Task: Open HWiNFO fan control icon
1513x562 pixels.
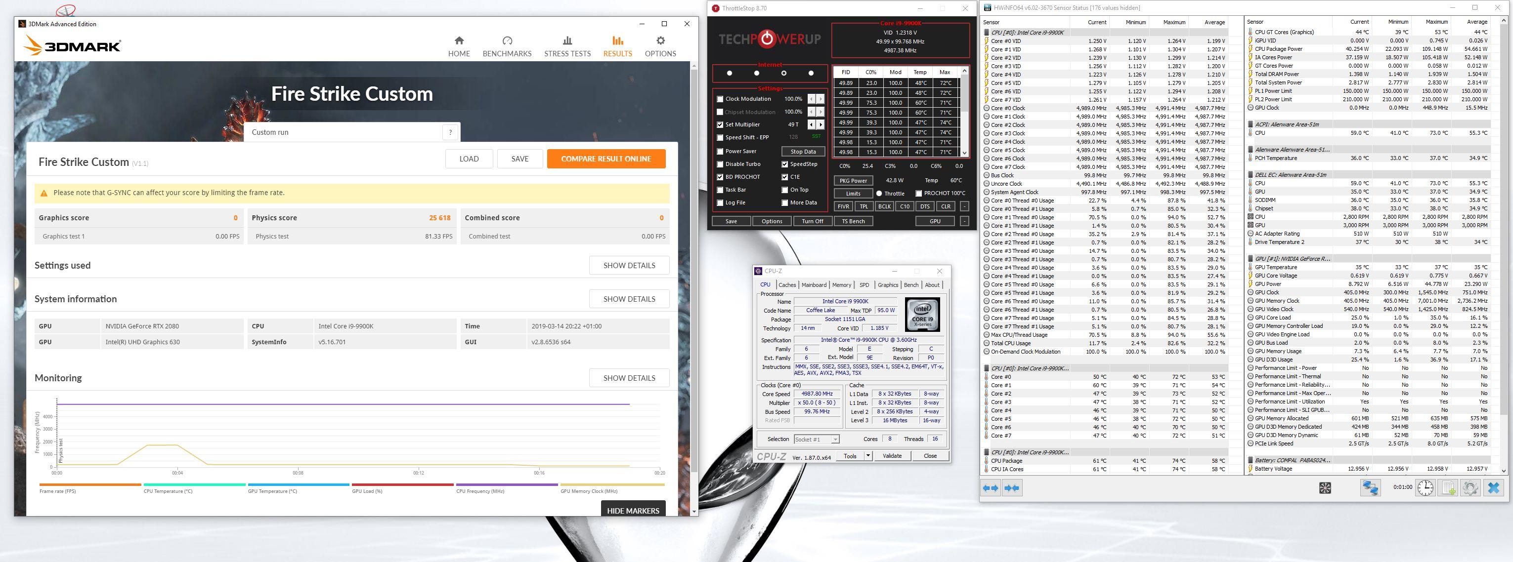Action: click(x=1325, y=487)
